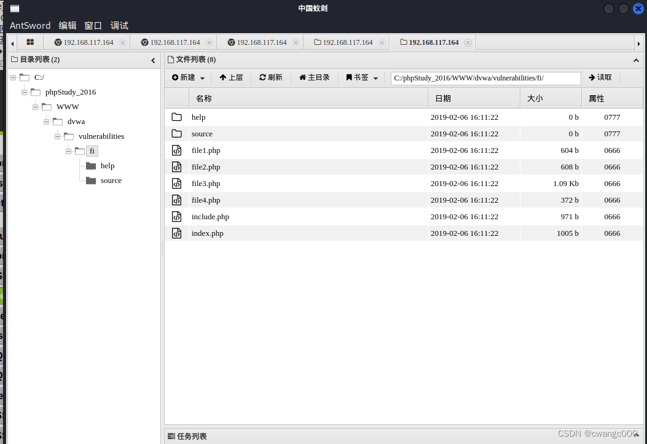This screenshot has height=444, width=647.
Task: Select the fi folder in the tree
Action: [92, 151]
